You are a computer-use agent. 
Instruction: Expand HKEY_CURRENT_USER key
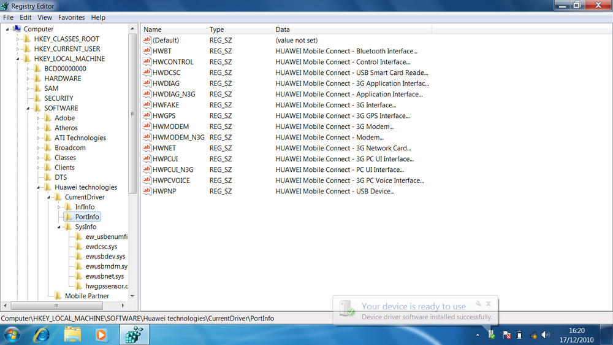18,48
